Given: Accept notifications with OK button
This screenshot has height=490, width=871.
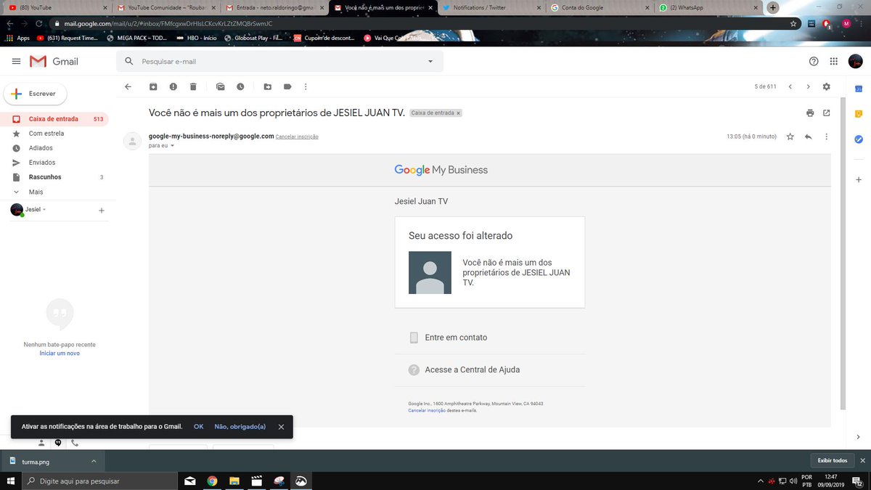Looking at the screenshot, I should coord(198,426).
